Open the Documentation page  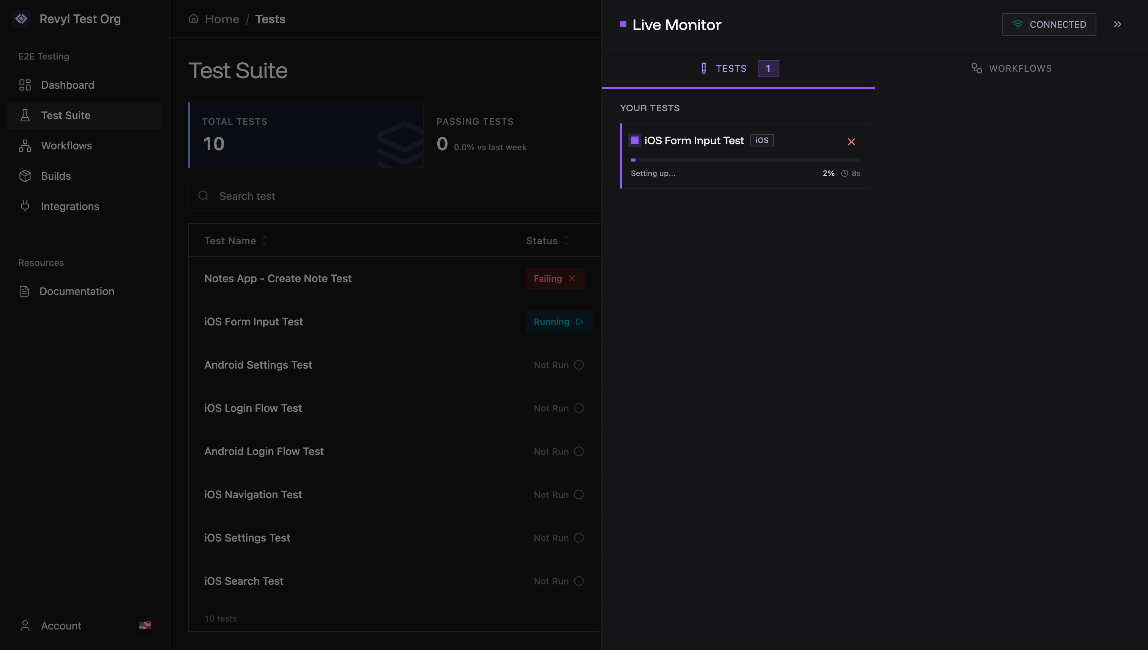pos(77,291)
